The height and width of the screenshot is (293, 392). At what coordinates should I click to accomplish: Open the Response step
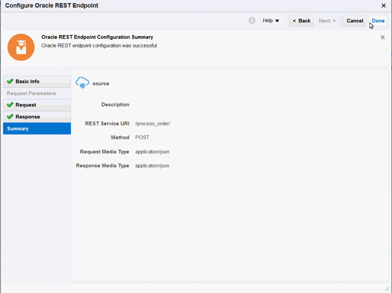37,117
